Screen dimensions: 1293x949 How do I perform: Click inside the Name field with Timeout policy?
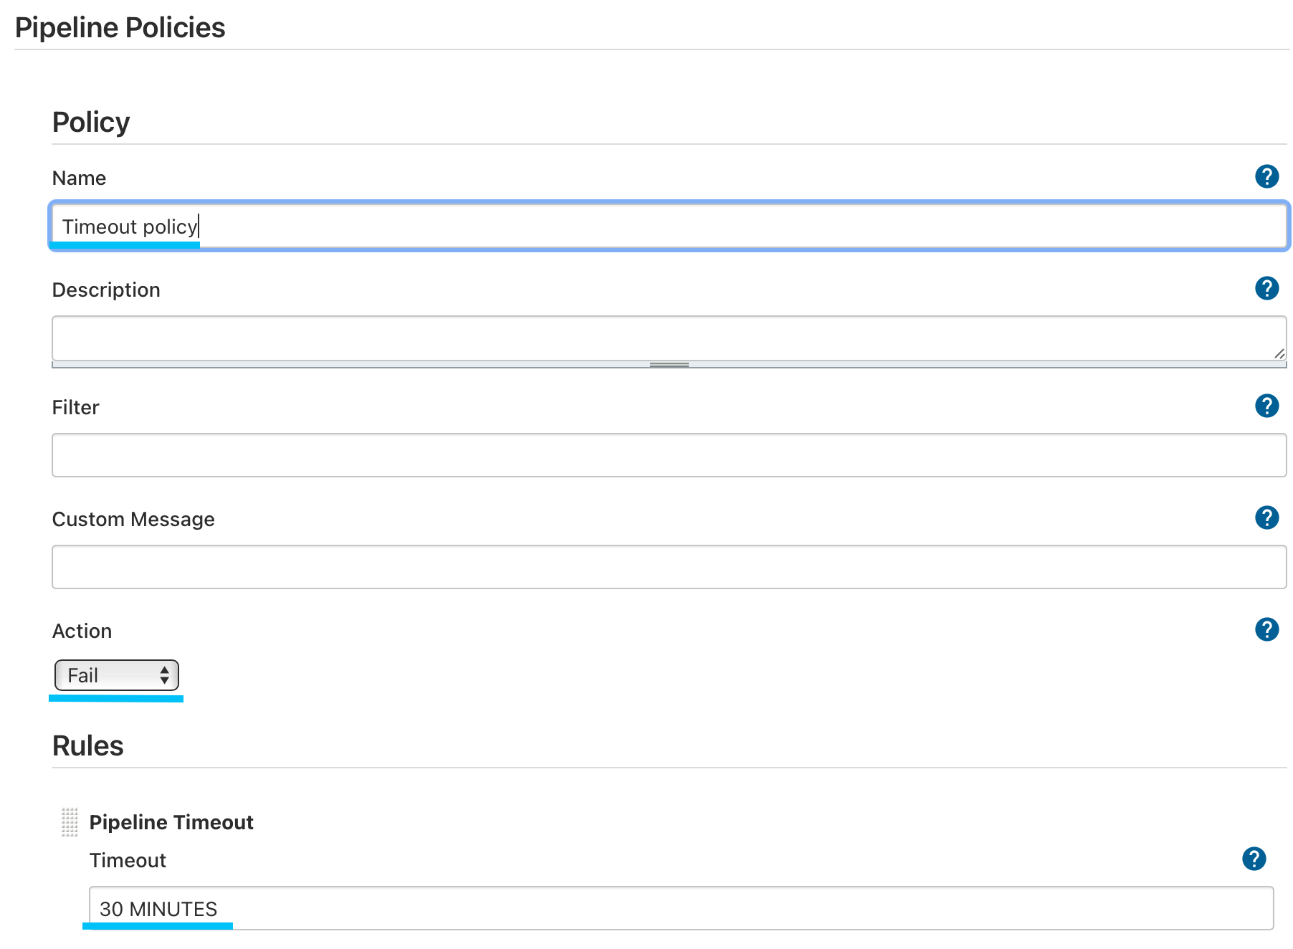click(x=668, y=226)
